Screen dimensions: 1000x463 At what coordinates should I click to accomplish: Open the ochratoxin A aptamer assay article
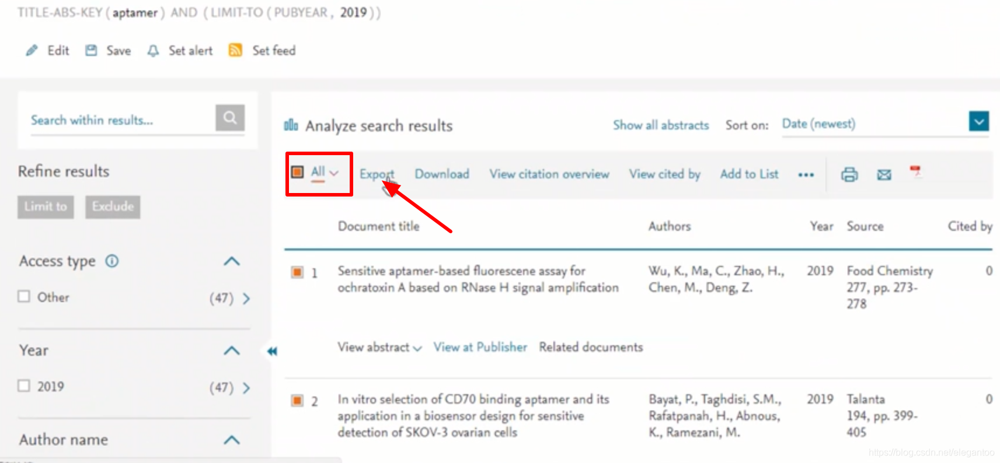coord(478,279)
